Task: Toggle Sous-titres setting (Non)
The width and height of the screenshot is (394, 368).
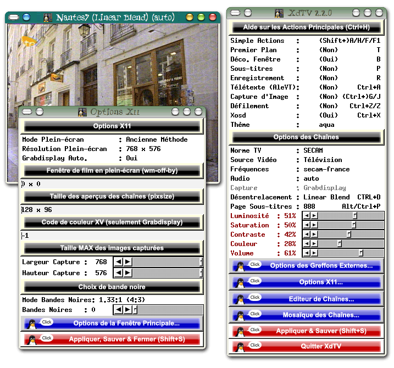Action: [x=329, y=69]
